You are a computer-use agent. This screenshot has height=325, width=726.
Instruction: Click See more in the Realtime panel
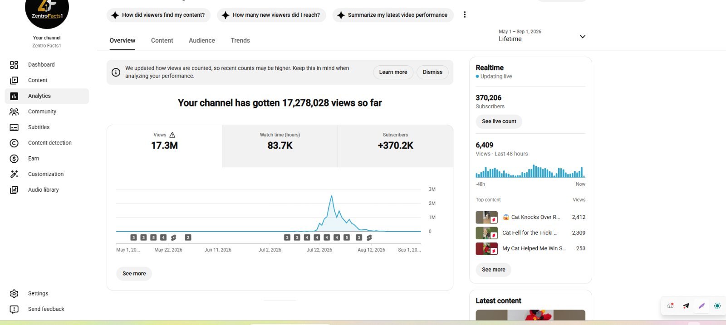493,270
